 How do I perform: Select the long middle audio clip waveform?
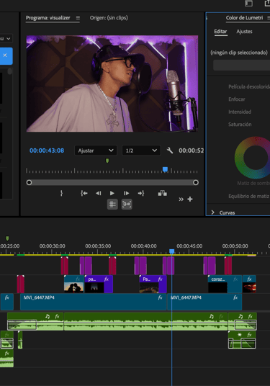click(145, 321)
